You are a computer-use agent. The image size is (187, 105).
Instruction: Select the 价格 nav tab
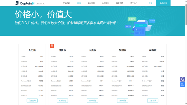click(x=79, y=3)
